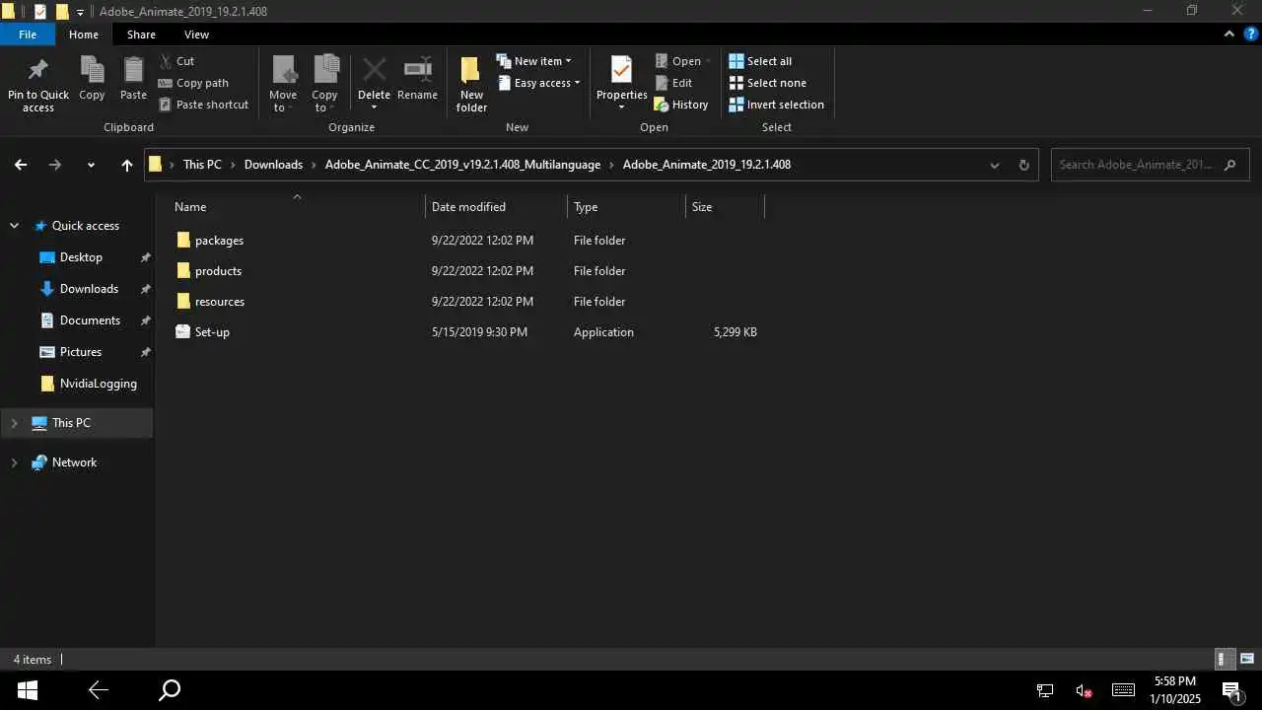Screen dimensions: 1262x710
Task: Click the taskbar search magnifier
Action: click(170, 690)
